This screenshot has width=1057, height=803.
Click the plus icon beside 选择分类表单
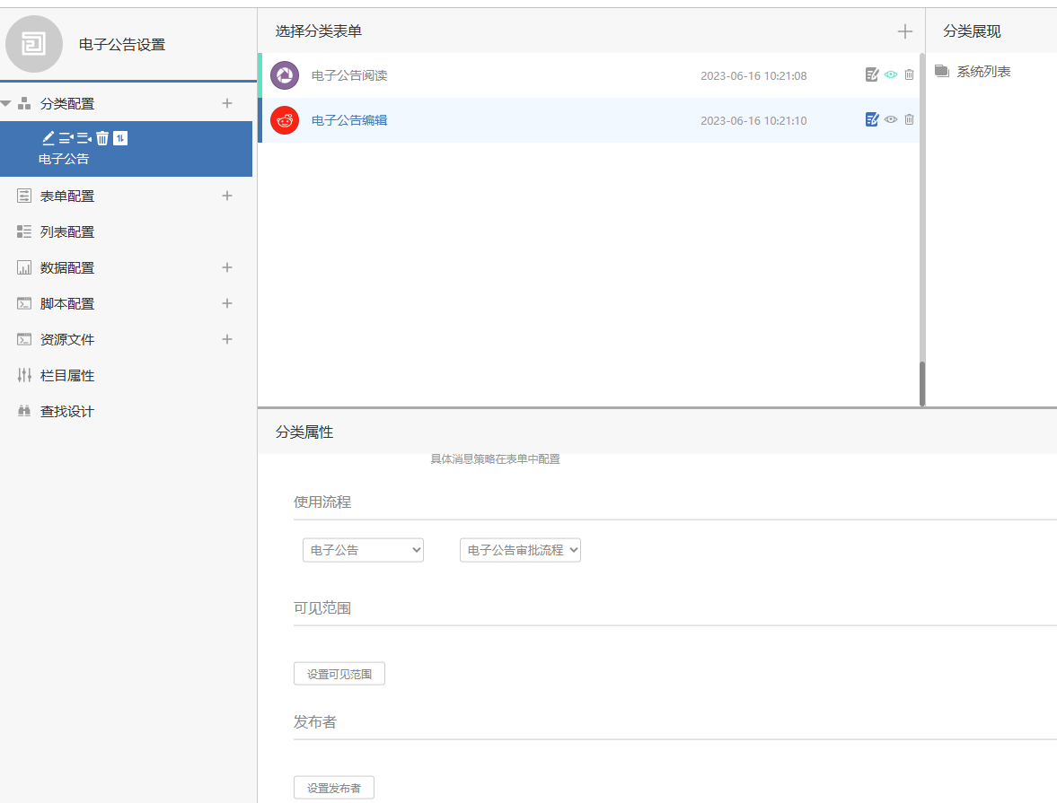coord(904,31)
